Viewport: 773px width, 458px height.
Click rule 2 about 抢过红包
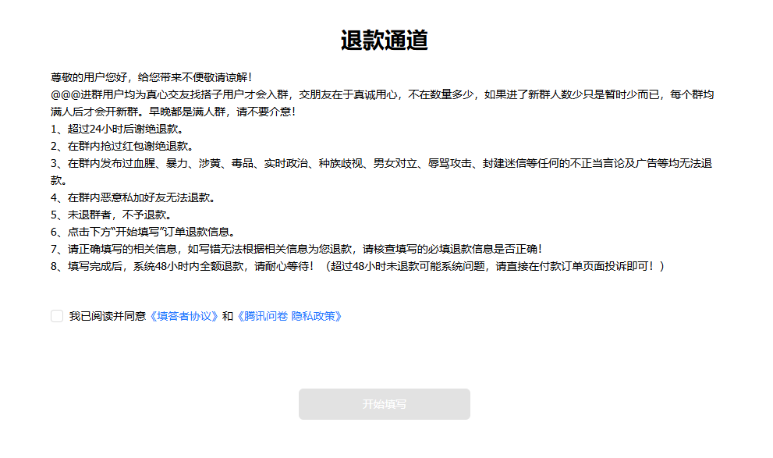(122, 146)
